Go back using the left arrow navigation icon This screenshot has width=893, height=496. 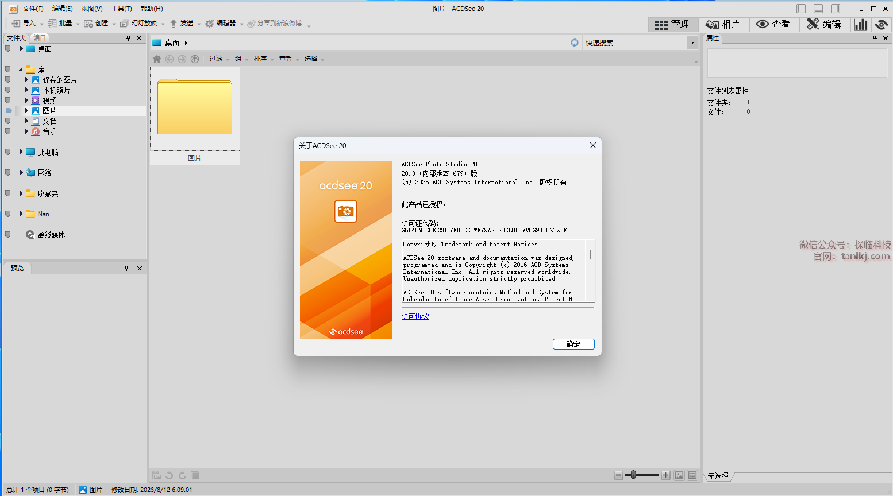click(x=170, y=59)
